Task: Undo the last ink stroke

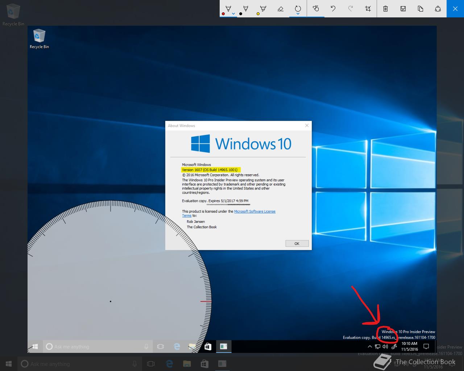Action: pyautogui.click(x=333, y=8)
